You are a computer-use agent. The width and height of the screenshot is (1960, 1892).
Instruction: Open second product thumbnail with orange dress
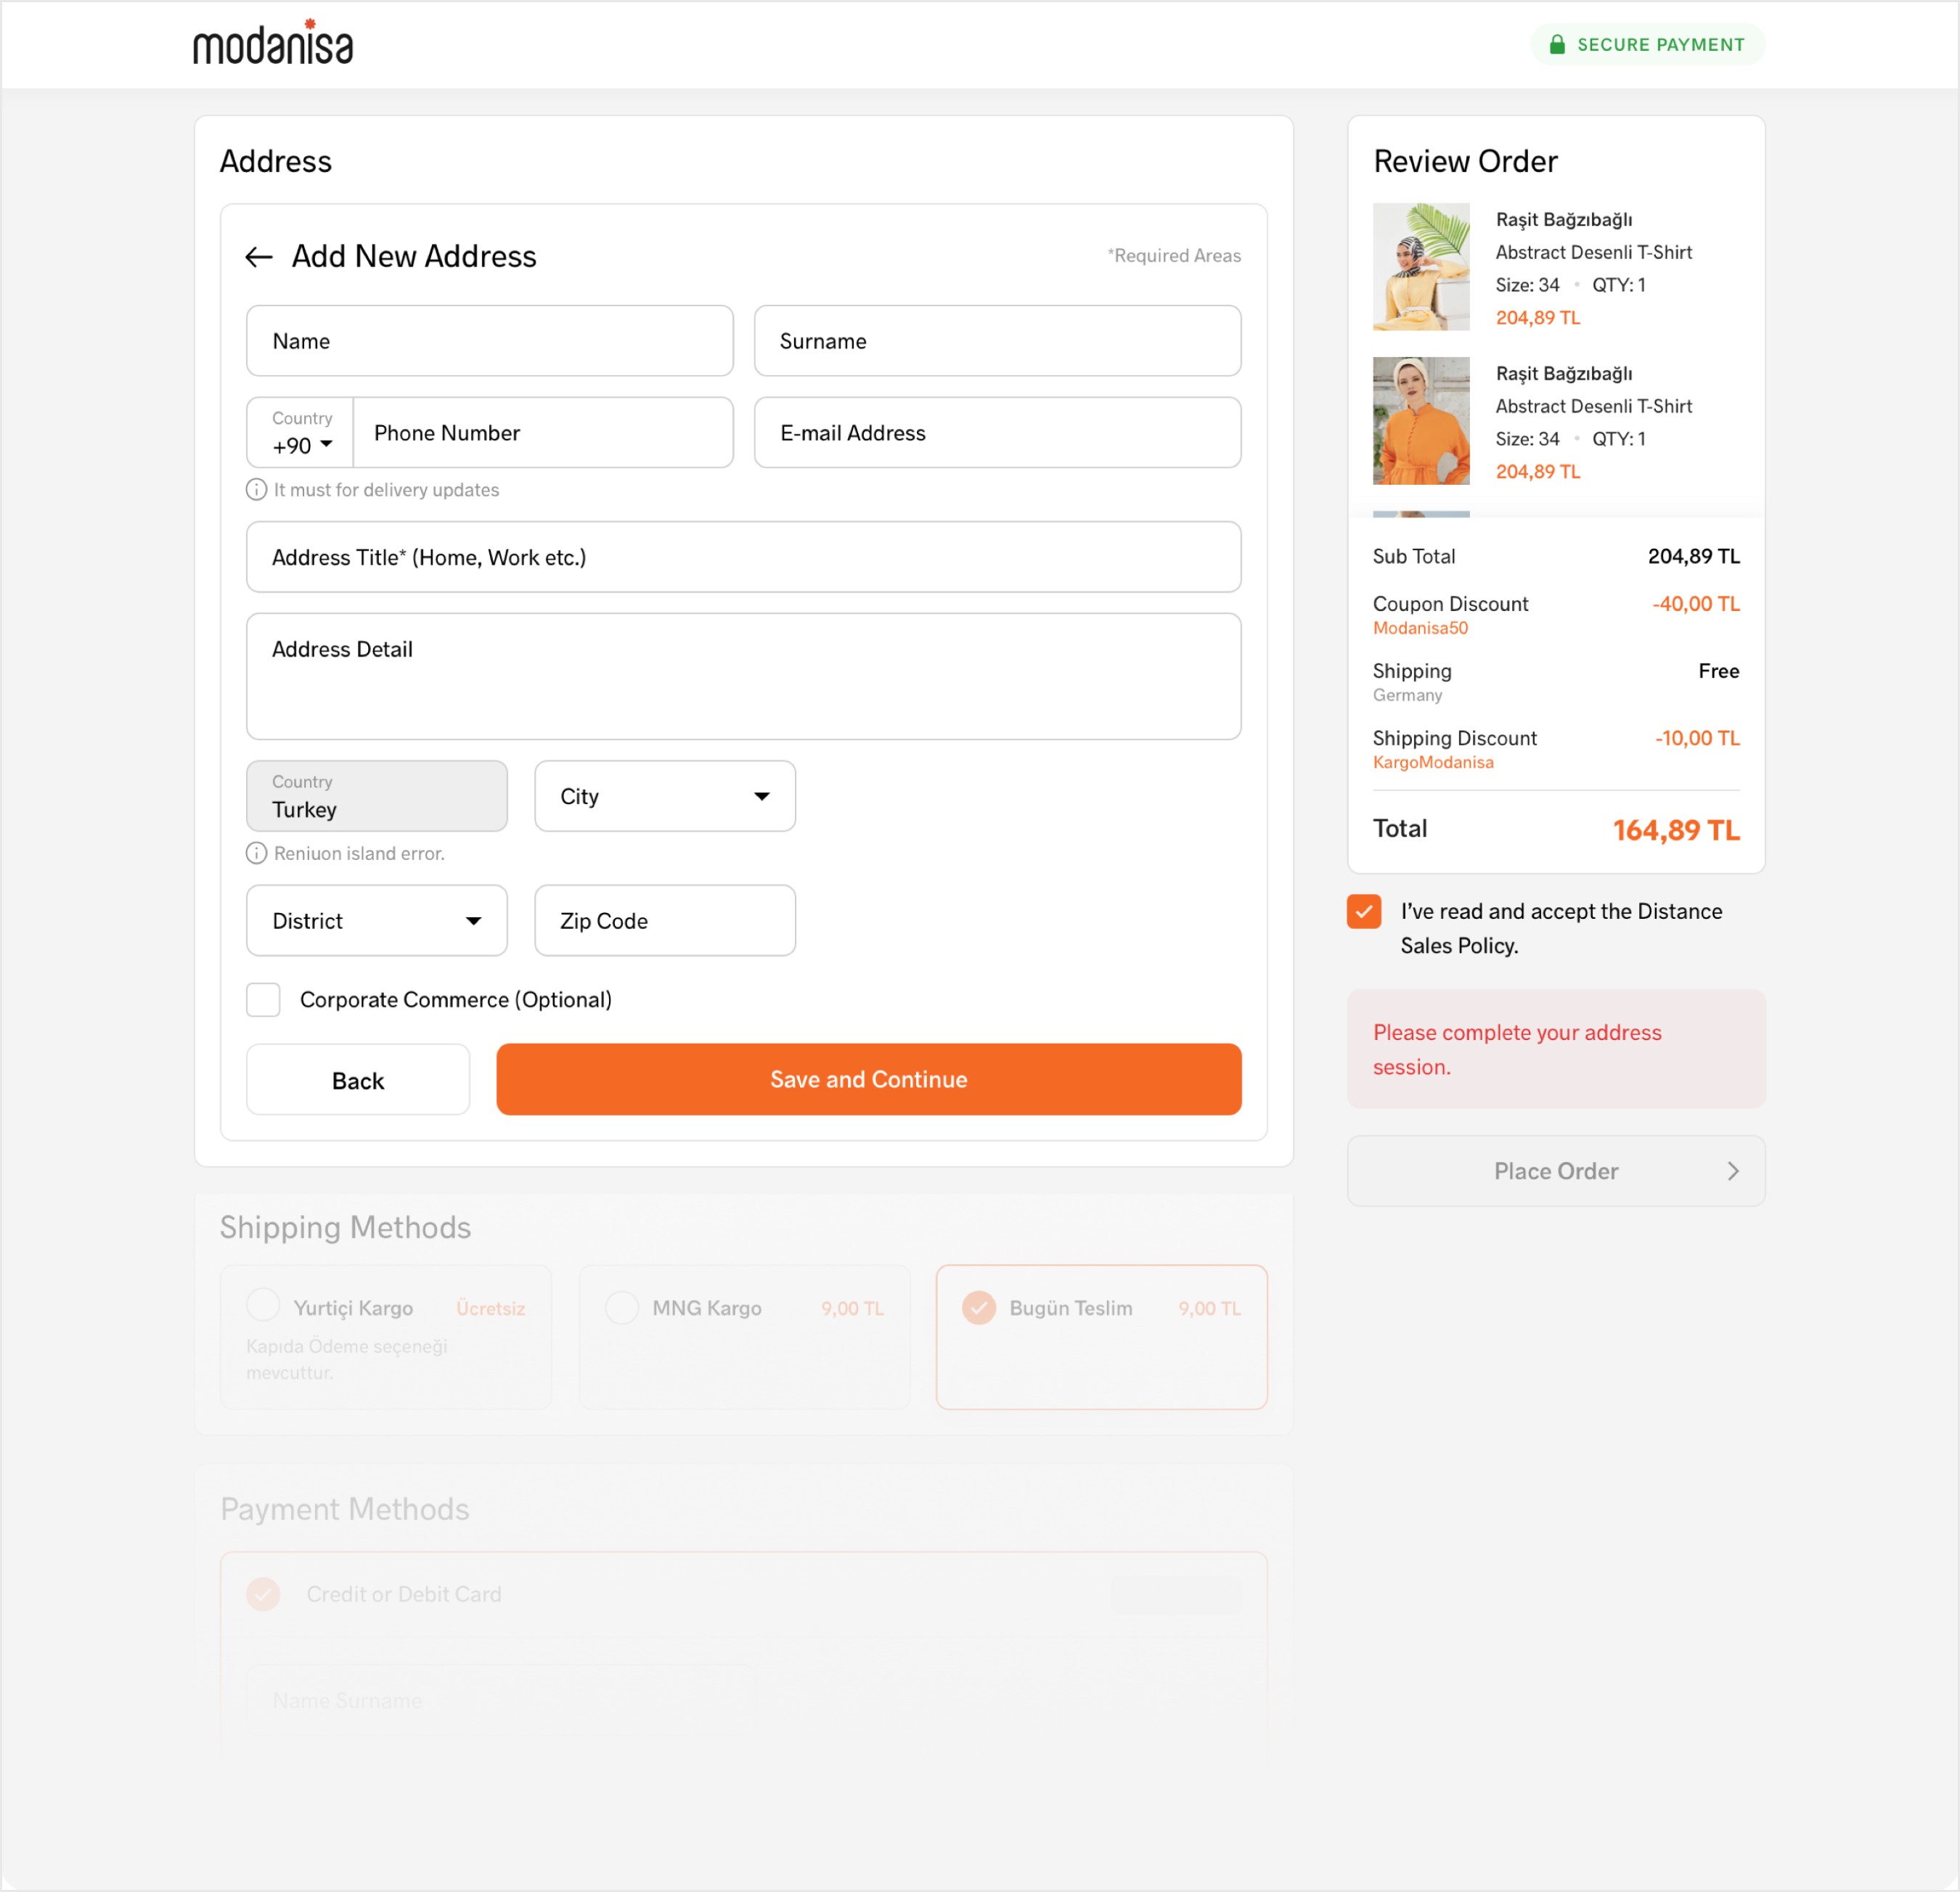coord(1420,420)
